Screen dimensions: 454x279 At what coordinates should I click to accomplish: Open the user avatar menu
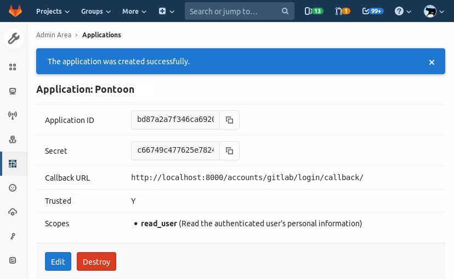(x=430, y=12)
